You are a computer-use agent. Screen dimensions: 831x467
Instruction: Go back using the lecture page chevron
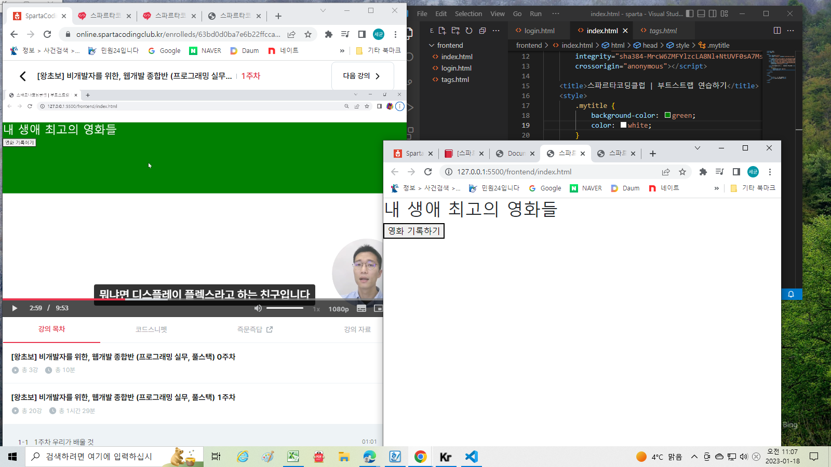(x=22, y=76)
